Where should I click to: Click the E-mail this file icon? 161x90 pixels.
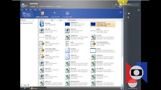pyautogui.click(x=67, y=13)
